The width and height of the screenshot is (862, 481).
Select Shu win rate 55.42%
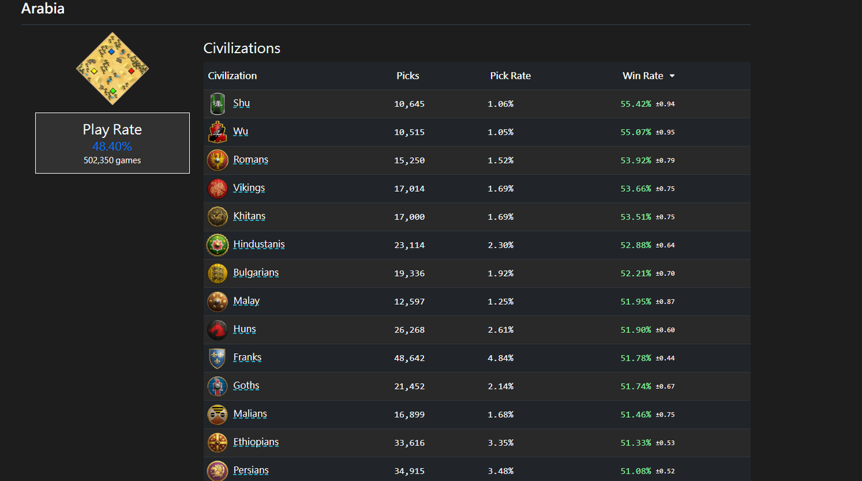coord(636,104)
